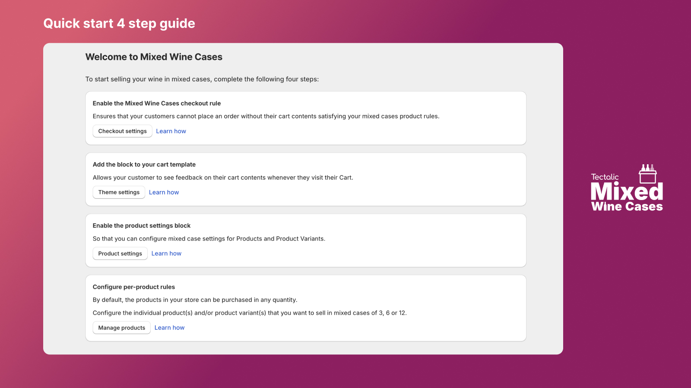Click the 'By default, the products' sentence
The image size is (691, 388).
coord(195,300)
